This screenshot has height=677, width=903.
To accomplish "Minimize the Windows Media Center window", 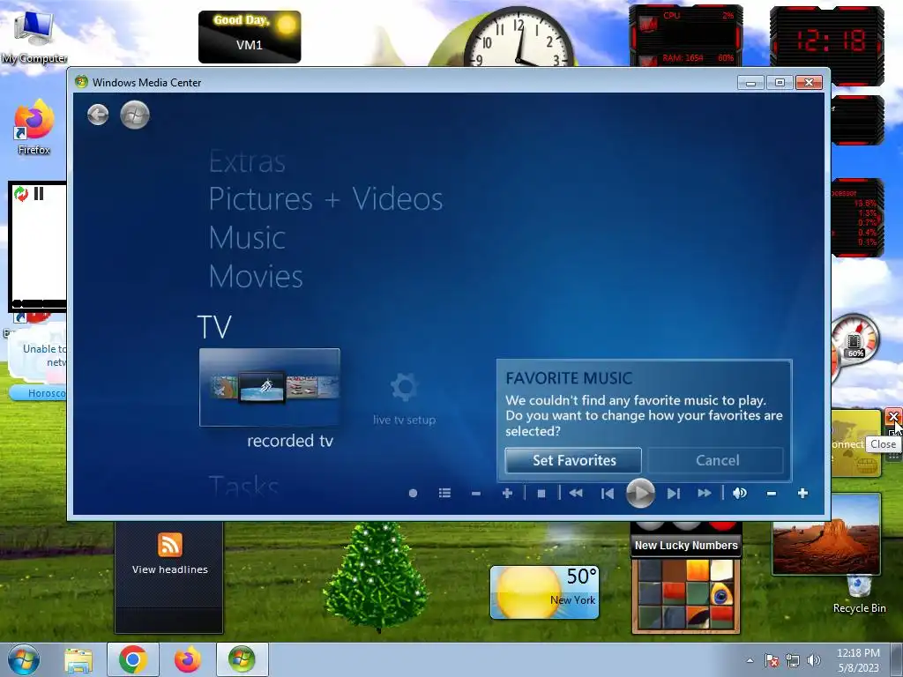I will (x=751, y=83).
